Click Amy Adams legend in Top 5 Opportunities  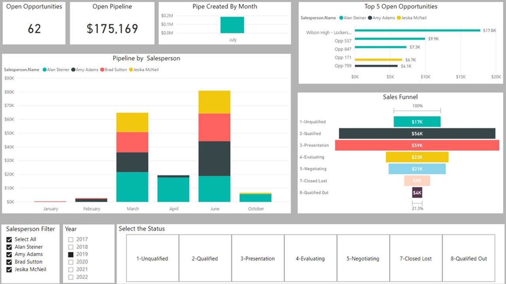tap(381, 18)
